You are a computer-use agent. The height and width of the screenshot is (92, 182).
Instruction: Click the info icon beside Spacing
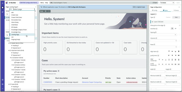156,32
